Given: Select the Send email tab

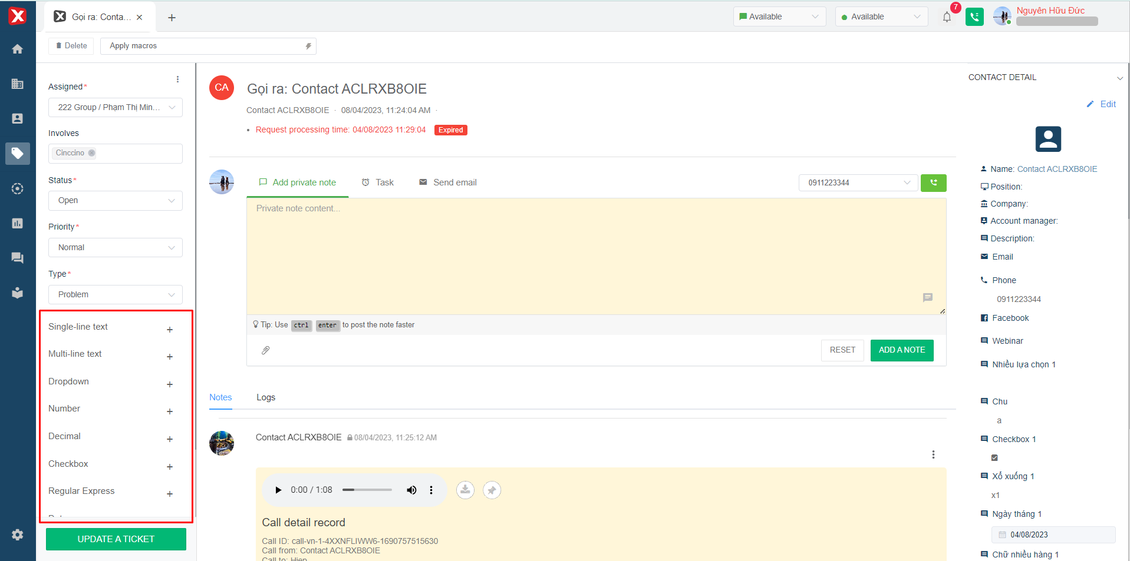Looking at the screenshot, I should (448, 182).
